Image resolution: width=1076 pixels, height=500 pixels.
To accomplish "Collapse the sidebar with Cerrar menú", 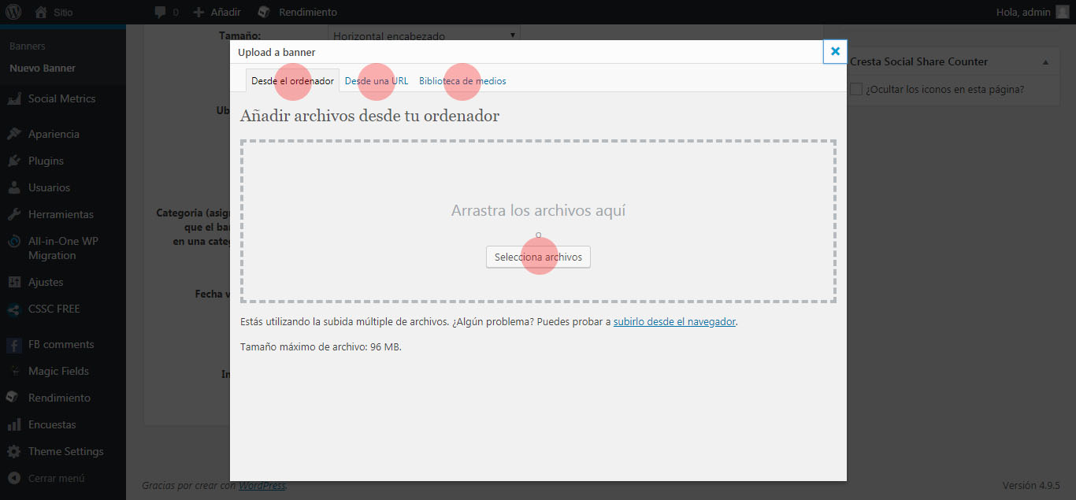I will tap(14, 478).
